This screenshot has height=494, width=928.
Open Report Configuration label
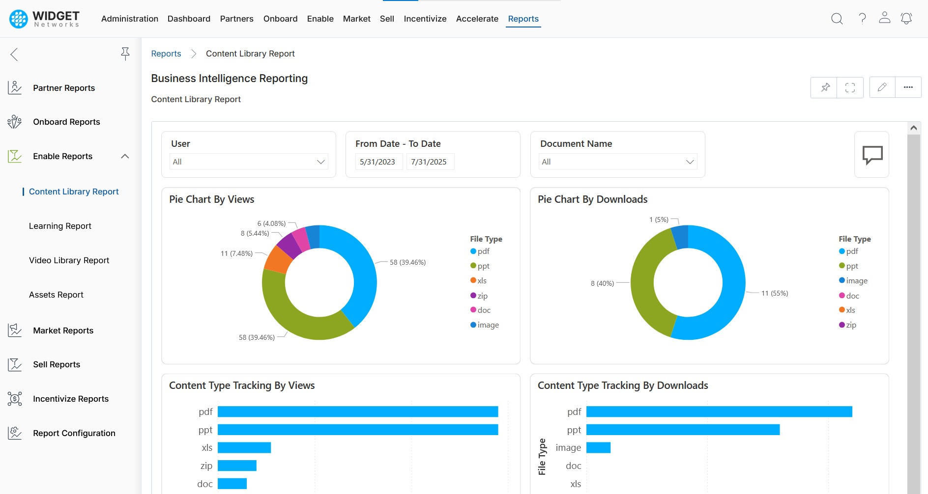tap(74, 433)
